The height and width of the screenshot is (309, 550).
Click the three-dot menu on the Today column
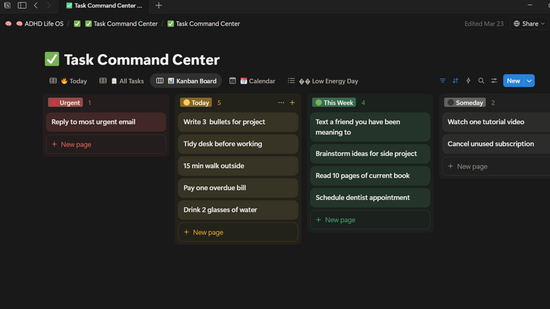click(x=281, y=103)
